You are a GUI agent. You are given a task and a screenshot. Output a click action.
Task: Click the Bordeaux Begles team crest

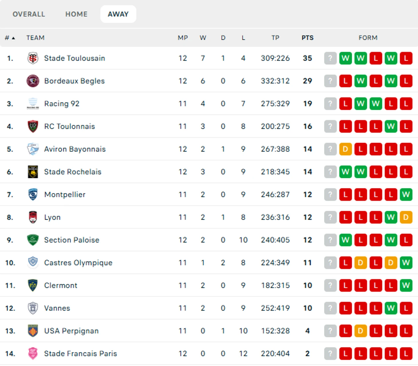[33, 81]
